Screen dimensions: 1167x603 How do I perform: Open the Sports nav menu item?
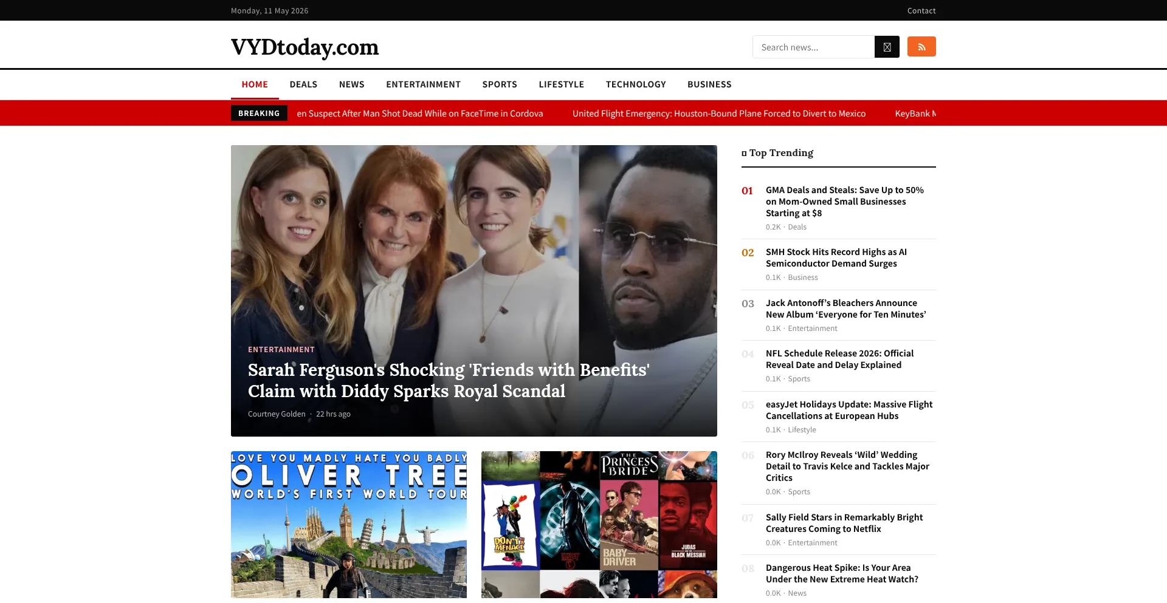coord(500,84)
